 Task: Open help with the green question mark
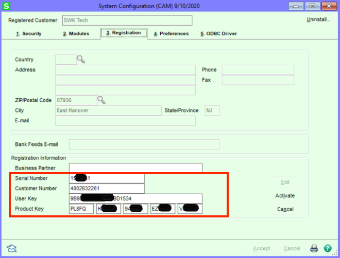328,248
